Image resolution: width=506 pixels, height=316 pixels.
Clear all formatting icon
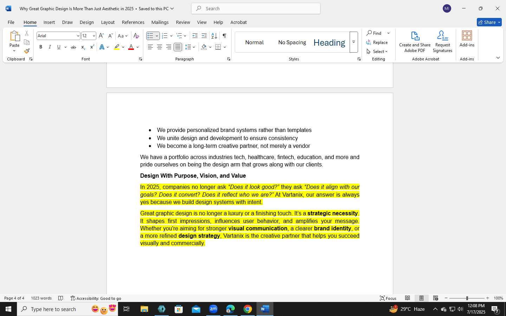click(136, 36)
